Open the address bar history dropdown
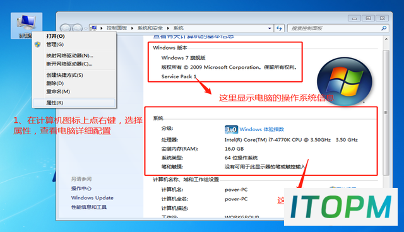Viewport: 404px width, 232px height. 270,28
